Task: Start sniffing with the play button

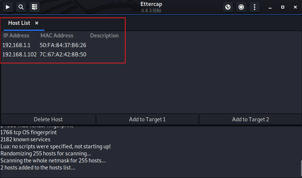Action: coord(8,7)
